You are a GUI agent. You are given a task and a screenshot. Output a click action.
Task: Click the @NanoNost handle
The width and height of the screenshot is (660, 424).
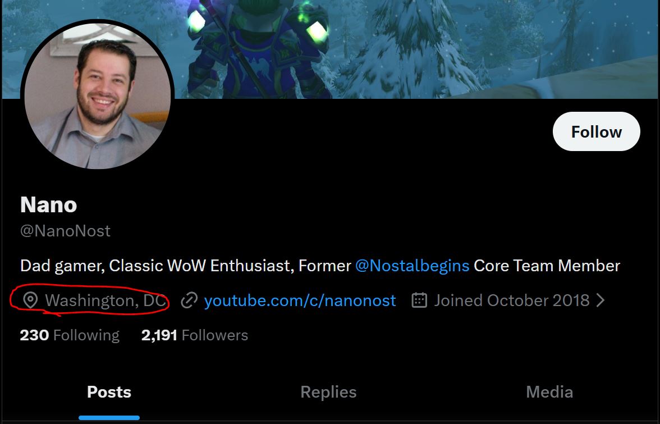pyautogui.click(x=65, y=231)
